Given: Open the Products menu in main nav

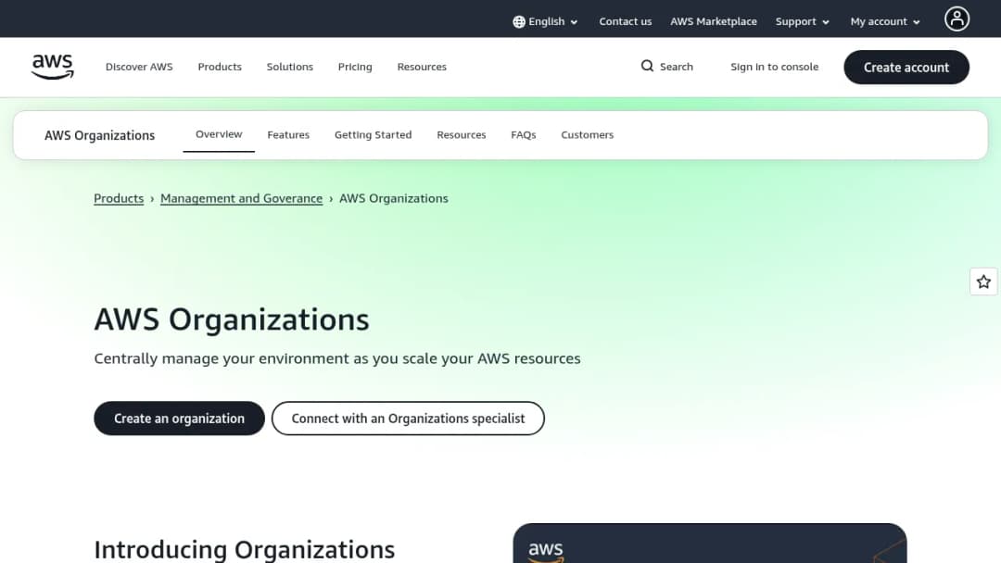Looking at the screenshot, I should click(x=220, y=67).
